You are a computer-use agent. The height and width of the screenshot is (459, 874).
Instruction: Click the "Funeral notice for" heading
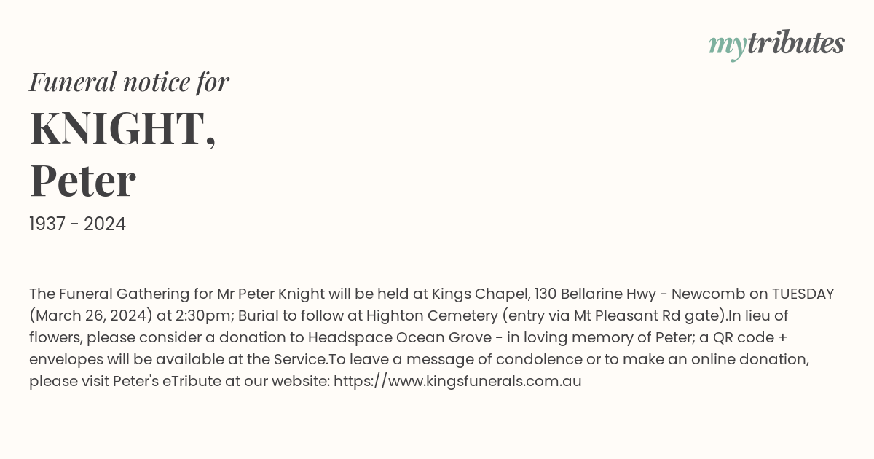(129, 82)
